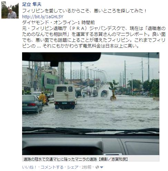Open the 2秒前 timestamp link
The image size is (168, 171).
coord(87,167)
